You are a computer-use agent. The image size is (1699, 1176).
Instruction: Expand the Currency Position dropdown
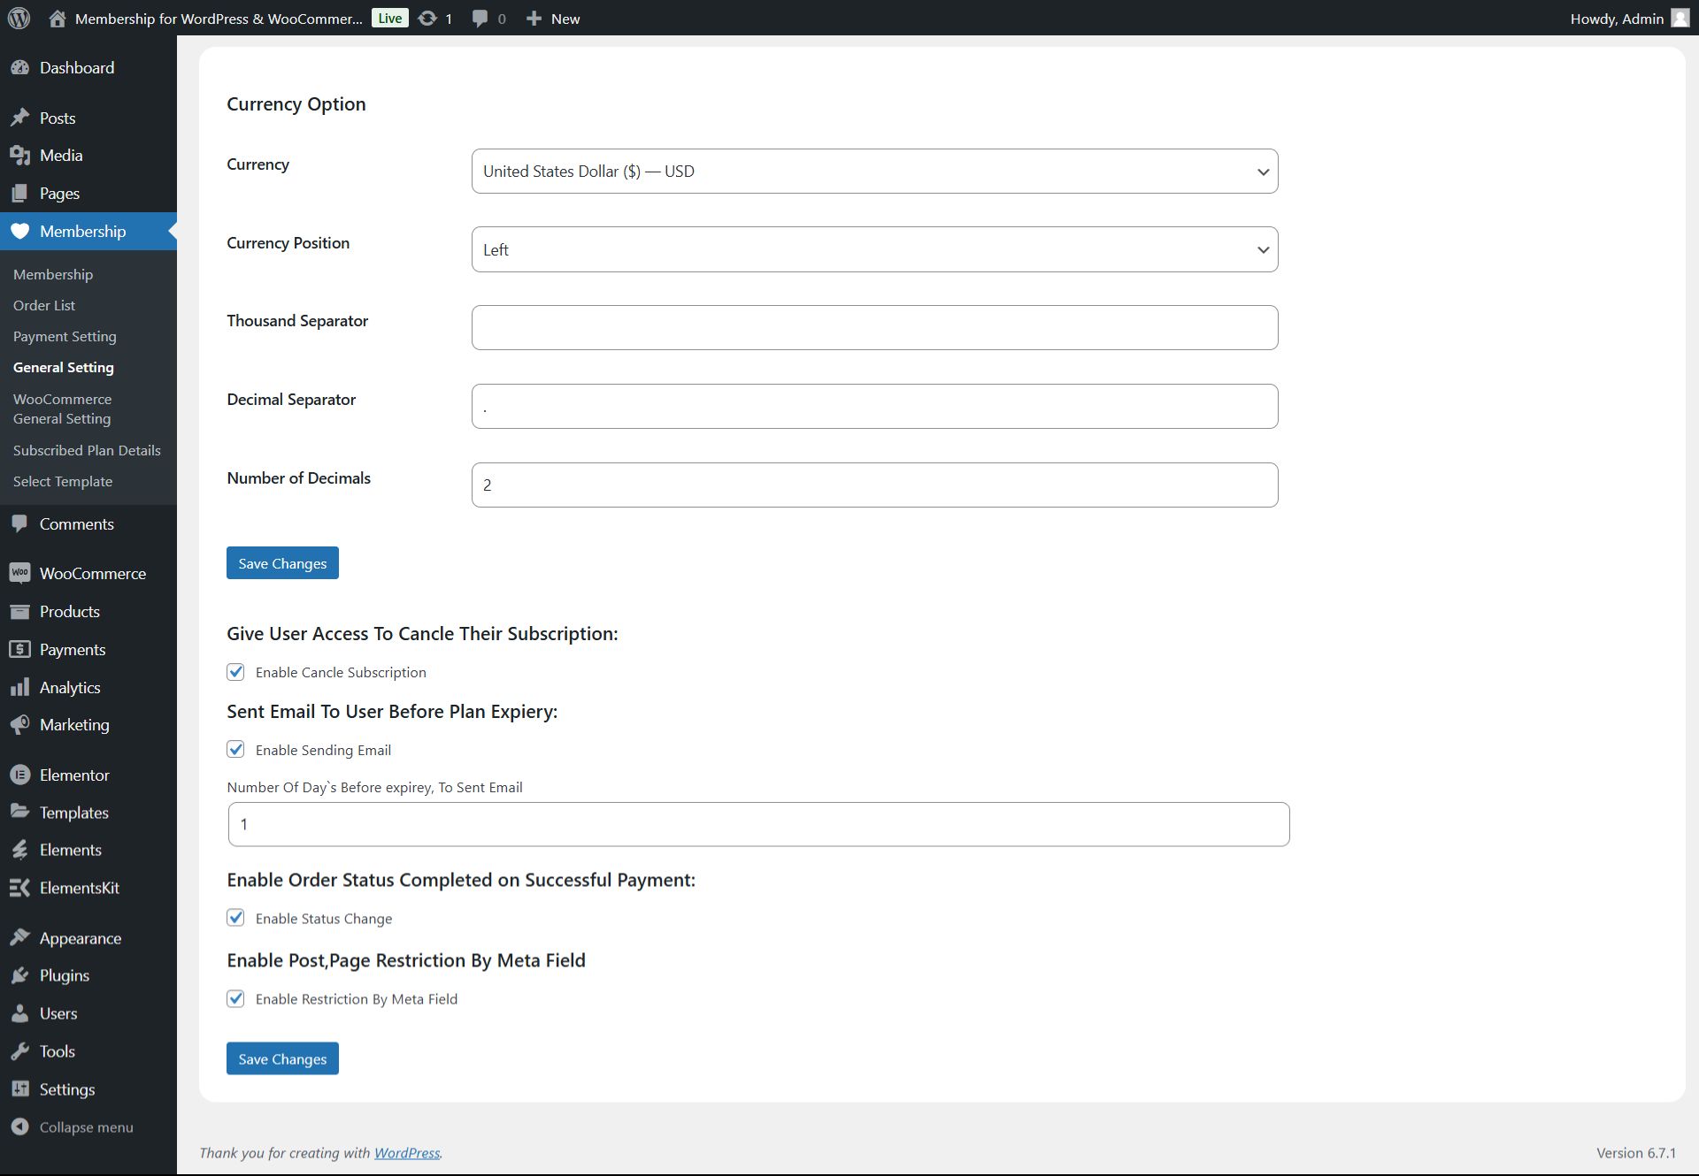coord(874,249)
